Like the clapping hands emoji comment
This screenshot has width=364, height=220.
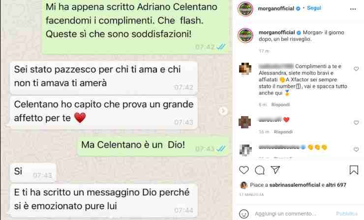click(356, 149)
